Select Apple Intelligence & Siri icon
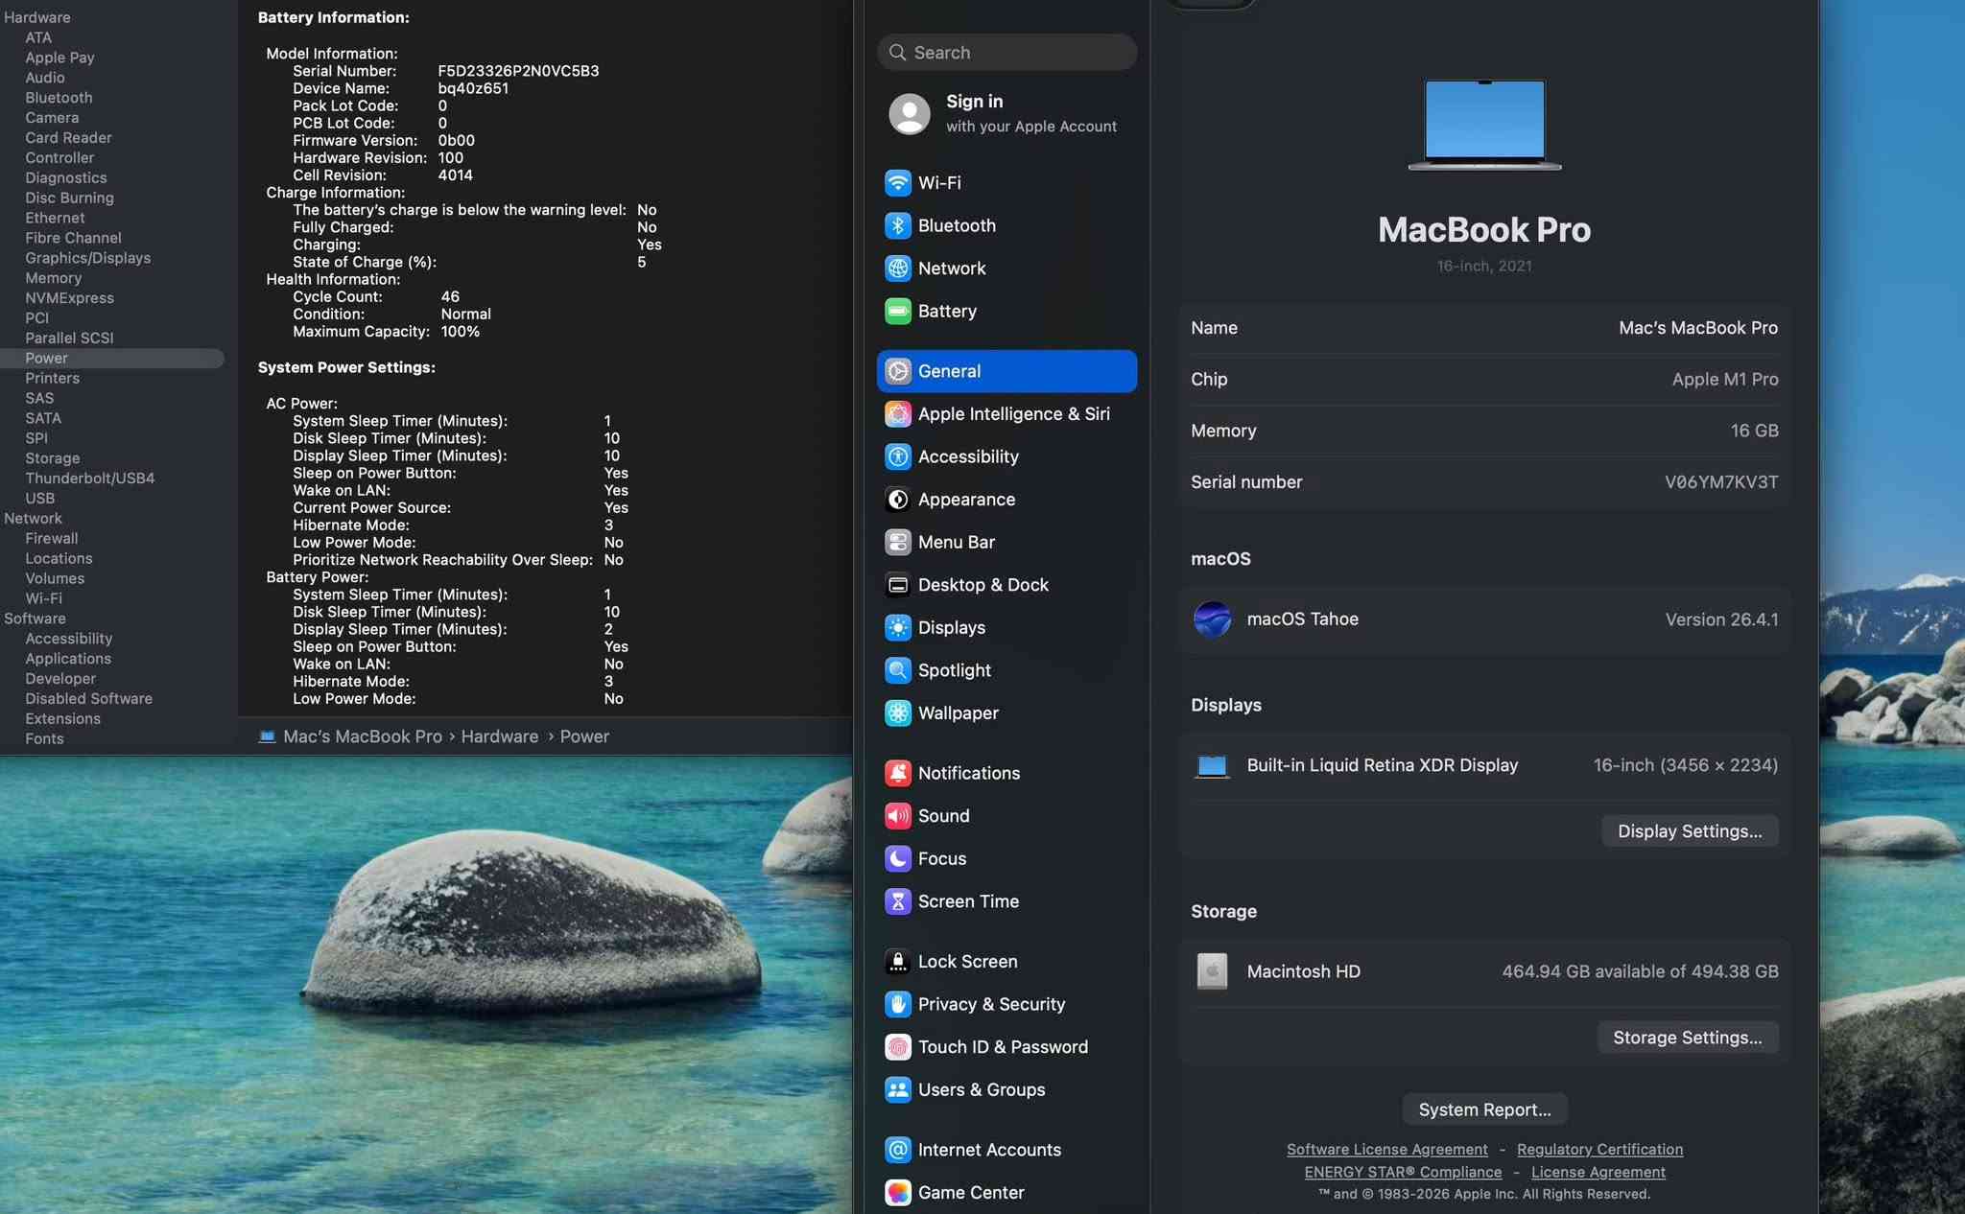The width and height of the screenshot is (1965, 1214). 897,413
